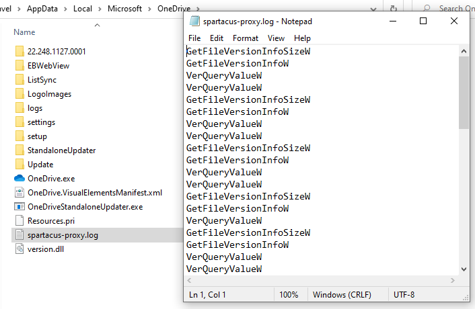This screenshot has height=309, width=475.
Task: Select OneDriveStandaloneUpdater.exe file name
Action: [x=85, y=207]
